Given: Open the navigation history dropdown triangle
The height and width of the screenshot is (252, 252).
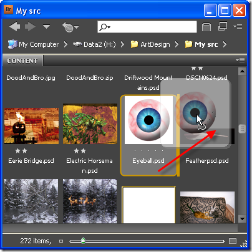Looking at the screenshot, I should click(46, 27).
